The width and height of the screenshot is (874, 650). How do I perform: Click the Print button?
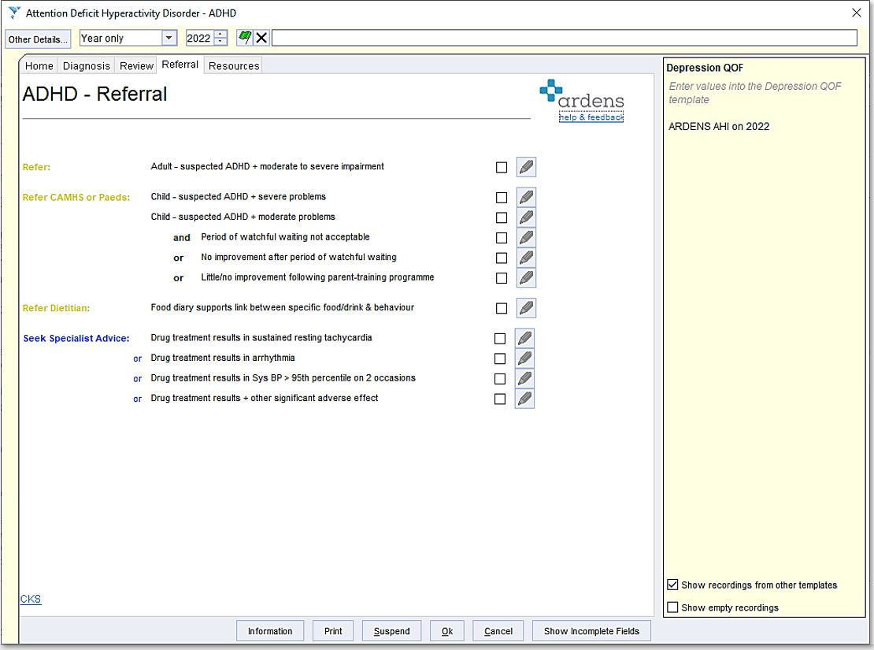(x=333, y=631)
